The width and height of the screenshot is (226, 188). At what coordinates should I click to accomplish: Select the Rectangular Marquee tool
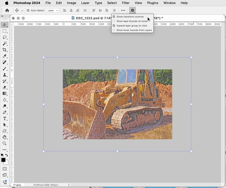[4, 31]
